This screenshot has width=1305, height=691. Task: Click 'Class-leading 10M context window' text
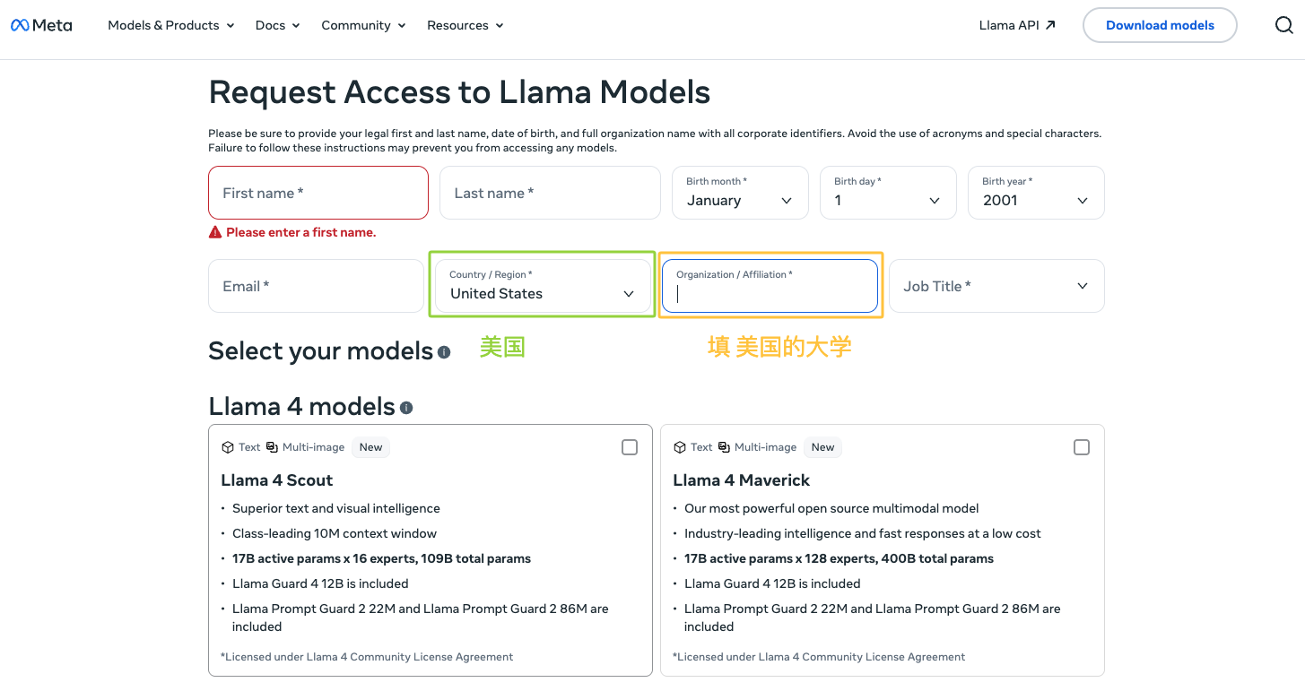[x=335, y=533]
